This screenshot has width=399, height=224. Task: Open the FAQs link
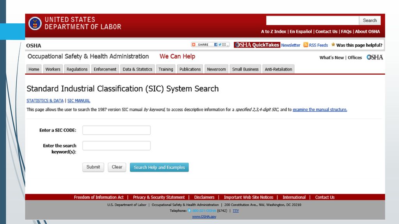[x=346, y=31]
